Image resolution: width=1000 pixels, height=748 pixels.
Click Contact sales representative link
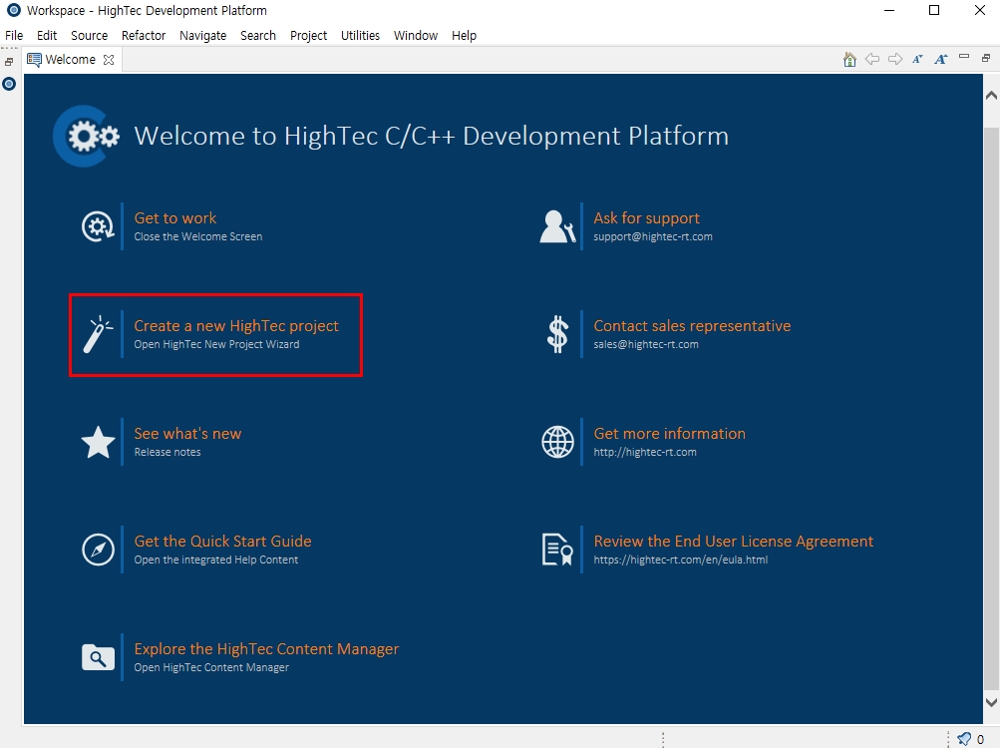coord(692,326)
